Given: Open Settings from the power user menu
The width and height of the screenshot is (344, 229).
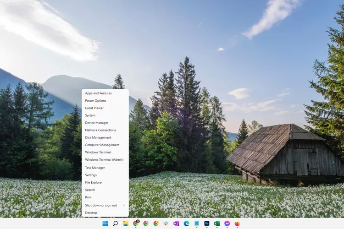Looking at the screenshot, I should (x=105, y=175).
